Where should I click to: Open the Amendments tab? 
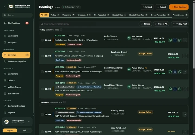180,15
